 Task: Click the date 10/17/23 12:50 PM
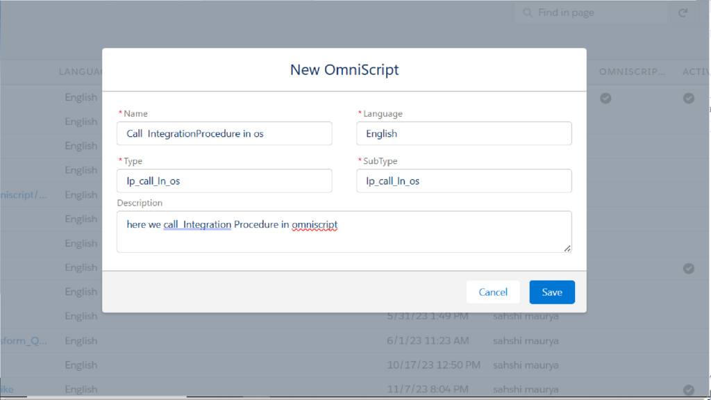[x=433, y=365]
